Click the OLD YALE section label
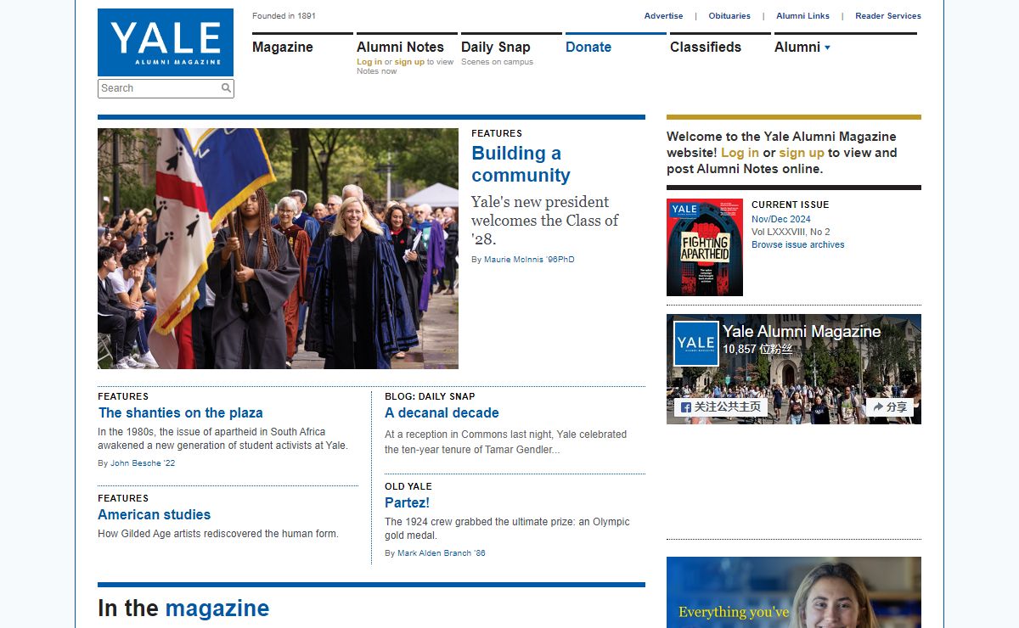 pyautogui.click(x=408, y=486)
